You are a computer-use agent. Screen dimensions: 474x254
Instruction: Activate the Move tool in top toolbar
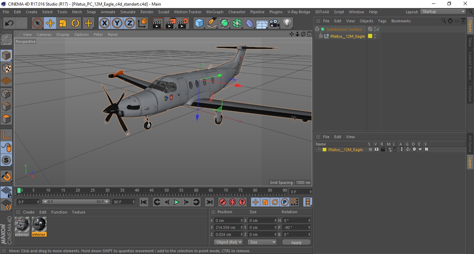pos(50,23)
